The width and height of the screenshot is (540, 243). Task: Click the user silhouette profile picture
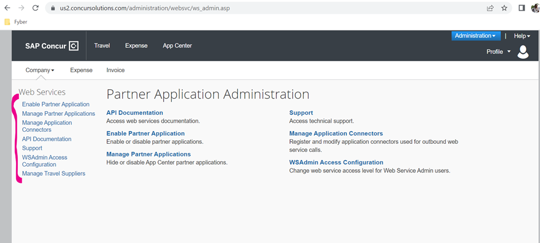(523, 52)
